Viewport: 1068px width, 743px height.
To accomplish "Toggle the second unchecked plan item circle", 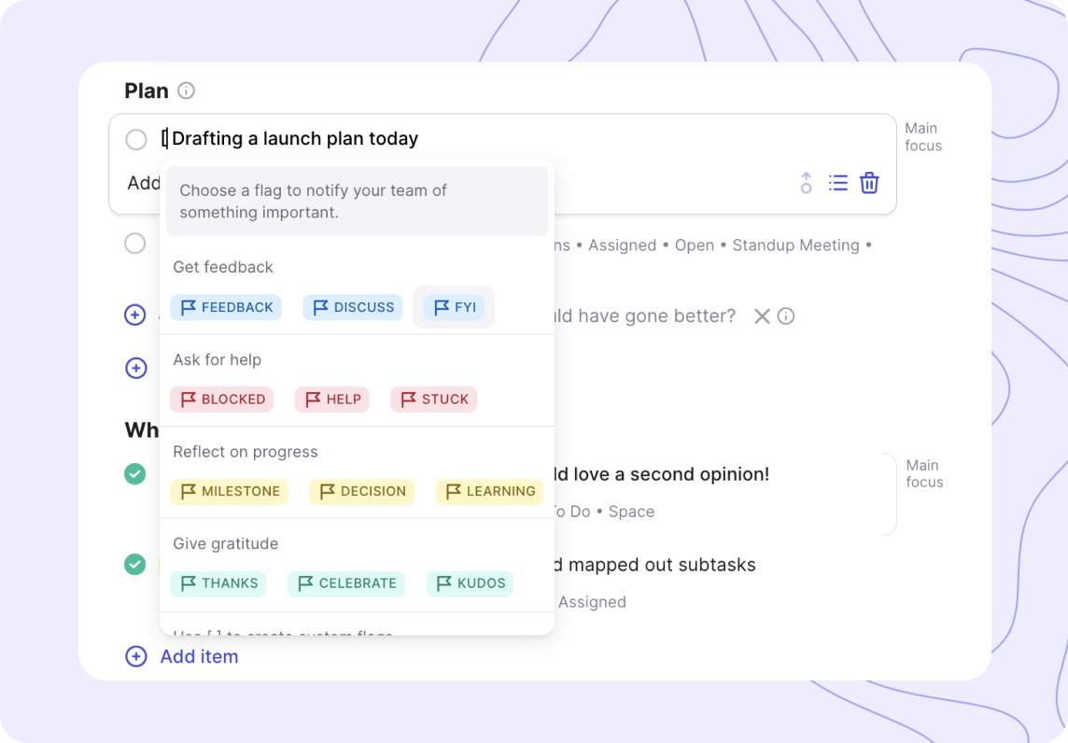I will 134,243.
